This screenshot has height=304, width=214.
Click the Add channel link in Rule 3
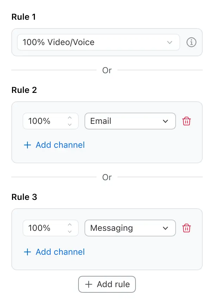point(60,252)
